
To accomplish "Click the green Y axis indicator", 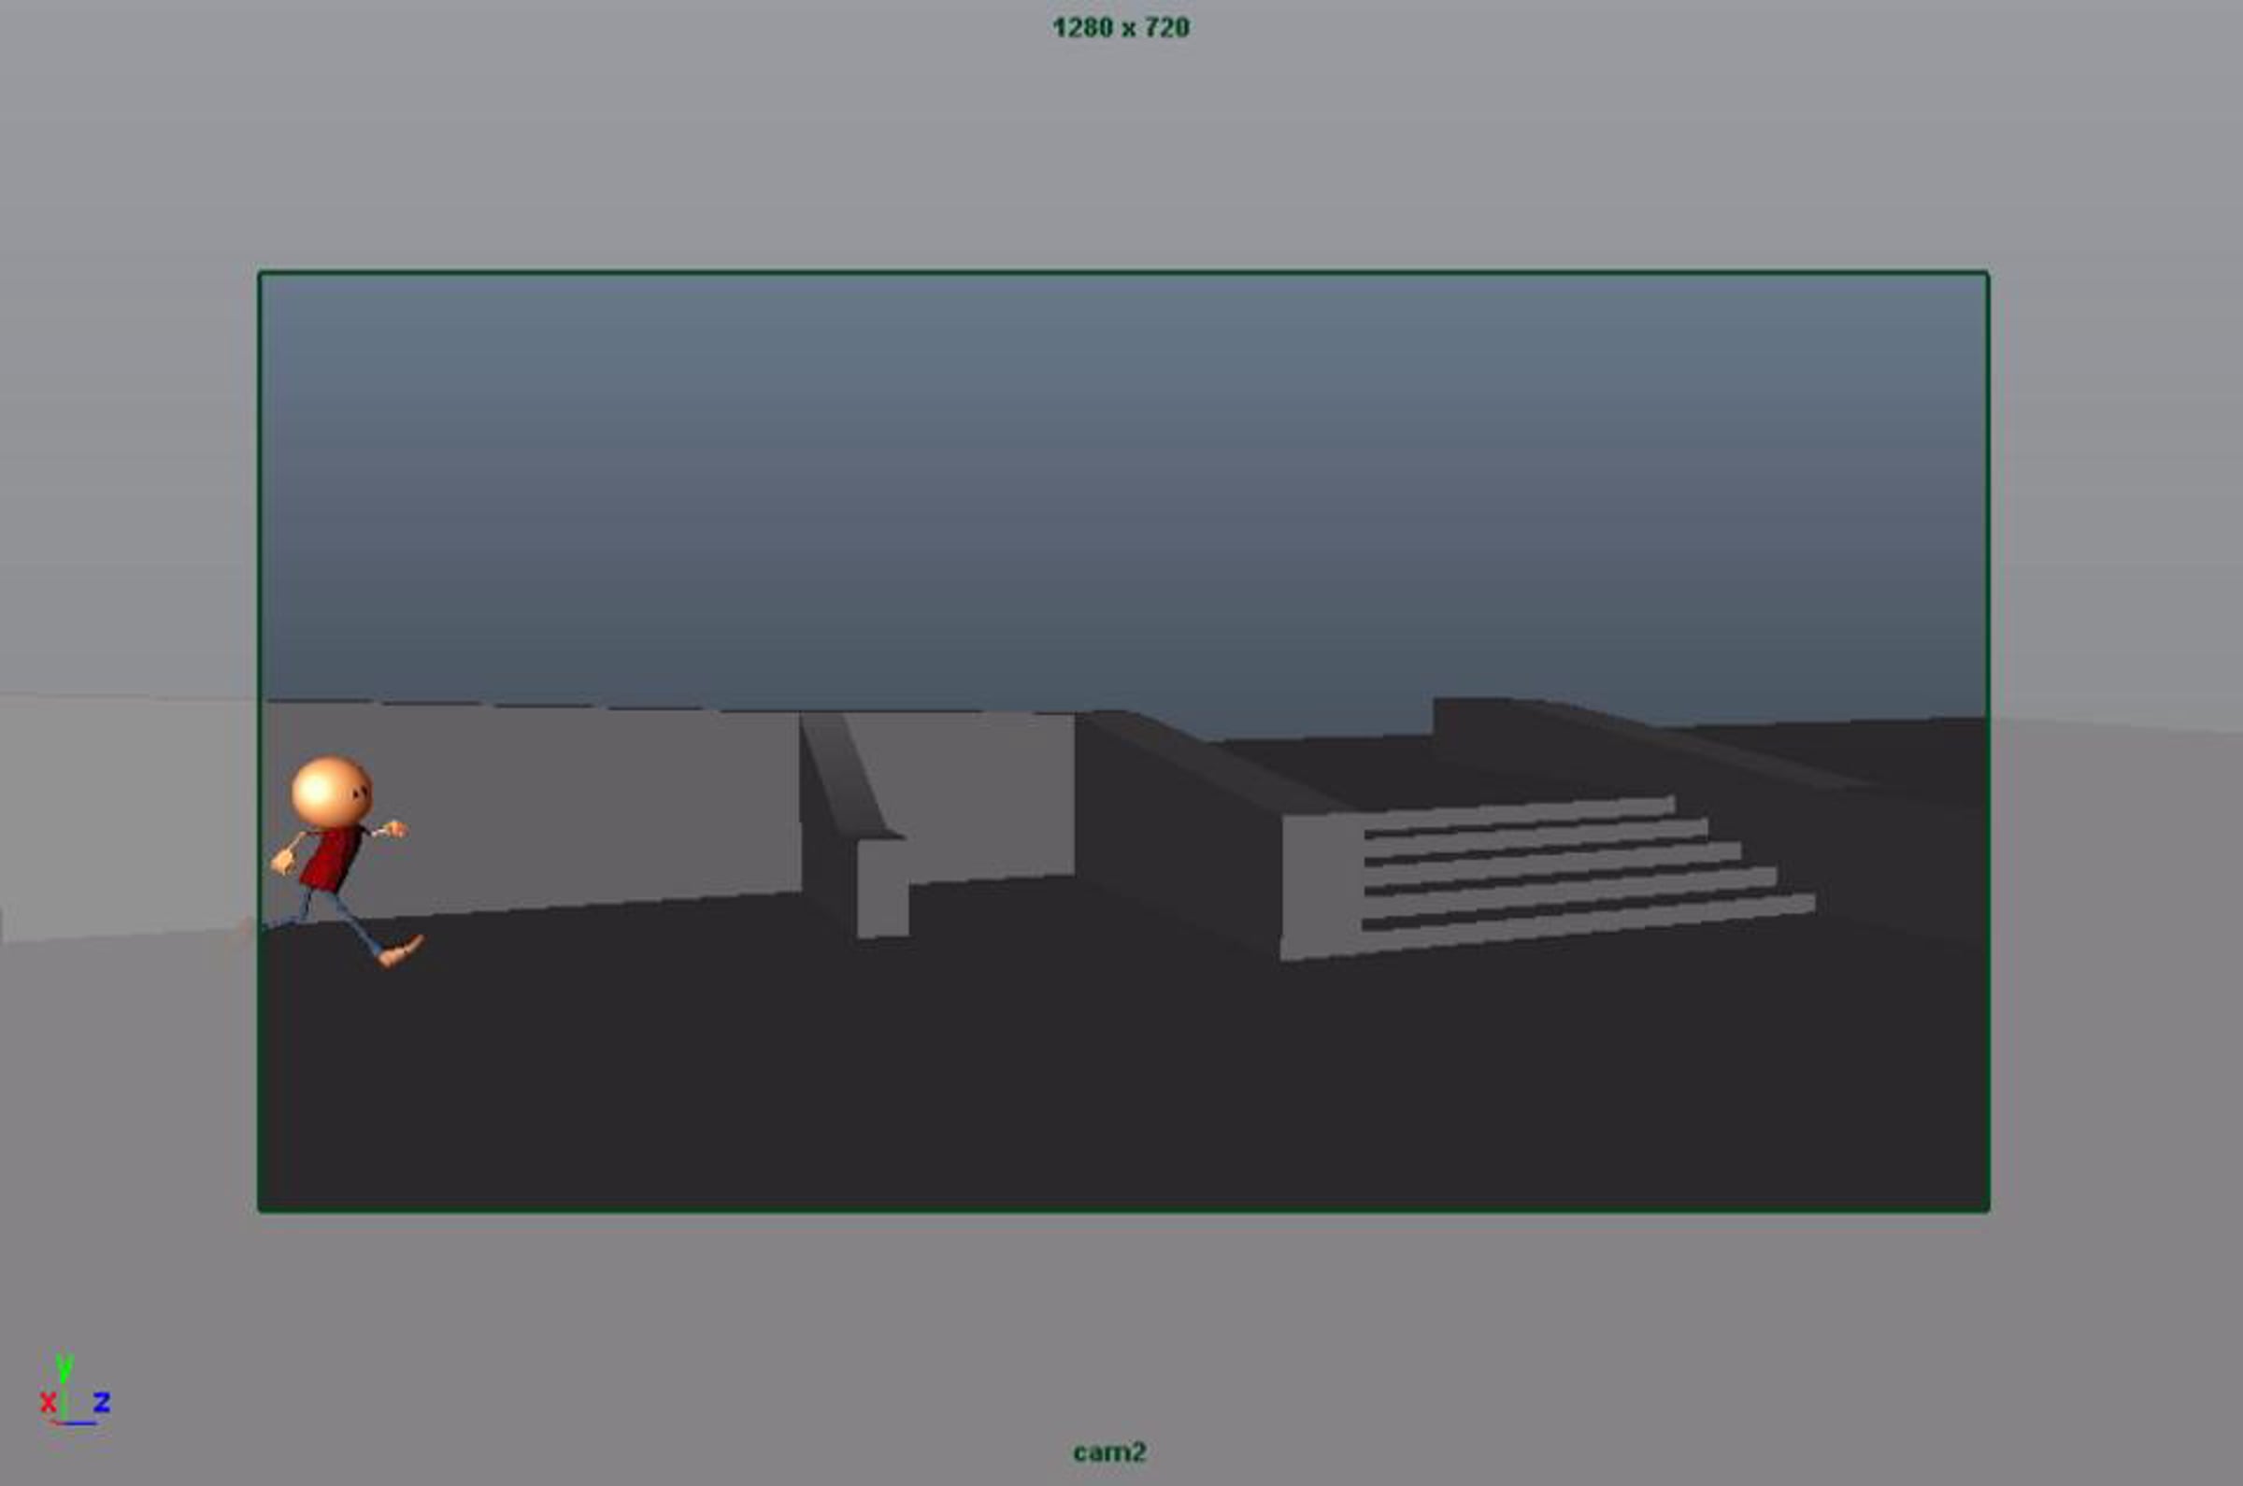I will 64,1367.
